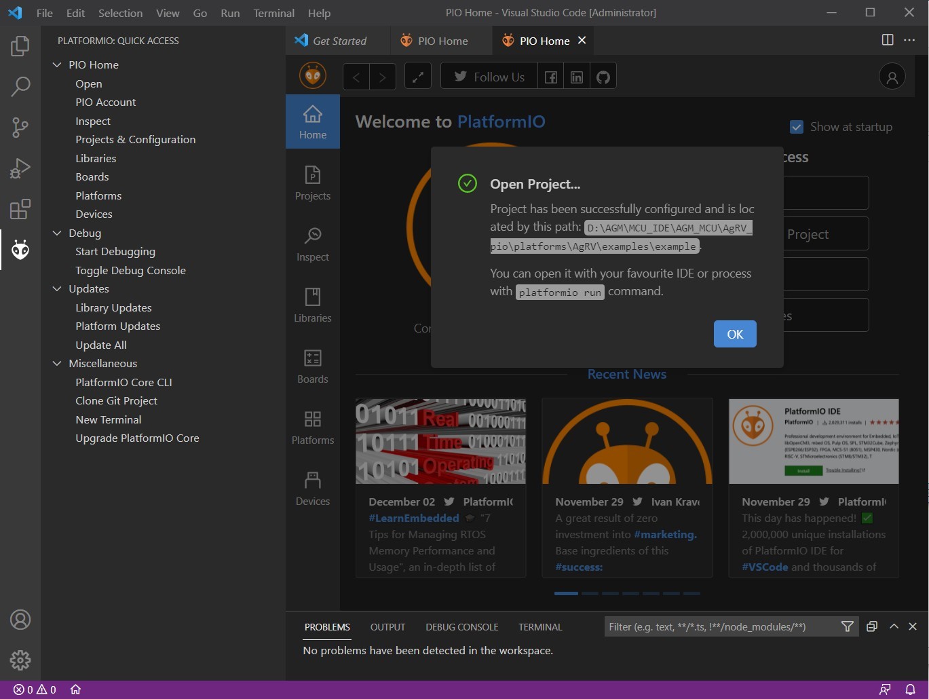This screenshot has width=929, height=699.
Task: Split the editor right
Action: point(888,40)
